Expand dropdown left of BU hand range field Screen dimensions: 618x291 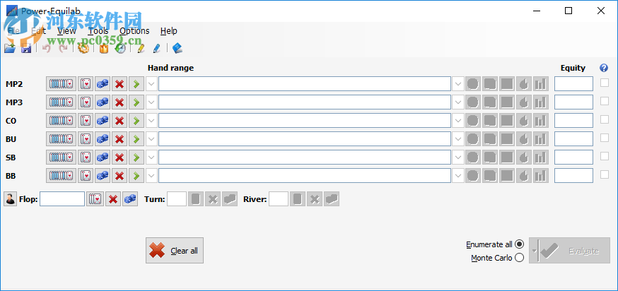(x=152, y=139)
